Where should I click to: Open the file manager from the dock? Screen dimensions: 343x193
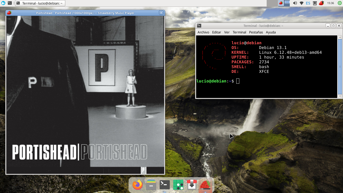(x=151, y=185)
